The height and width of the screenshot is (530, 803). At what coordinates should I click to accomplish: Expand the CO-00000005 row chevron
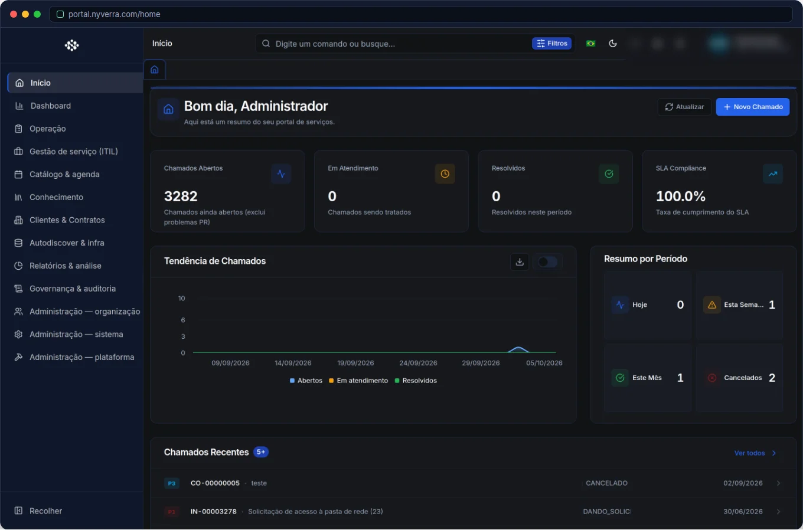779,483
